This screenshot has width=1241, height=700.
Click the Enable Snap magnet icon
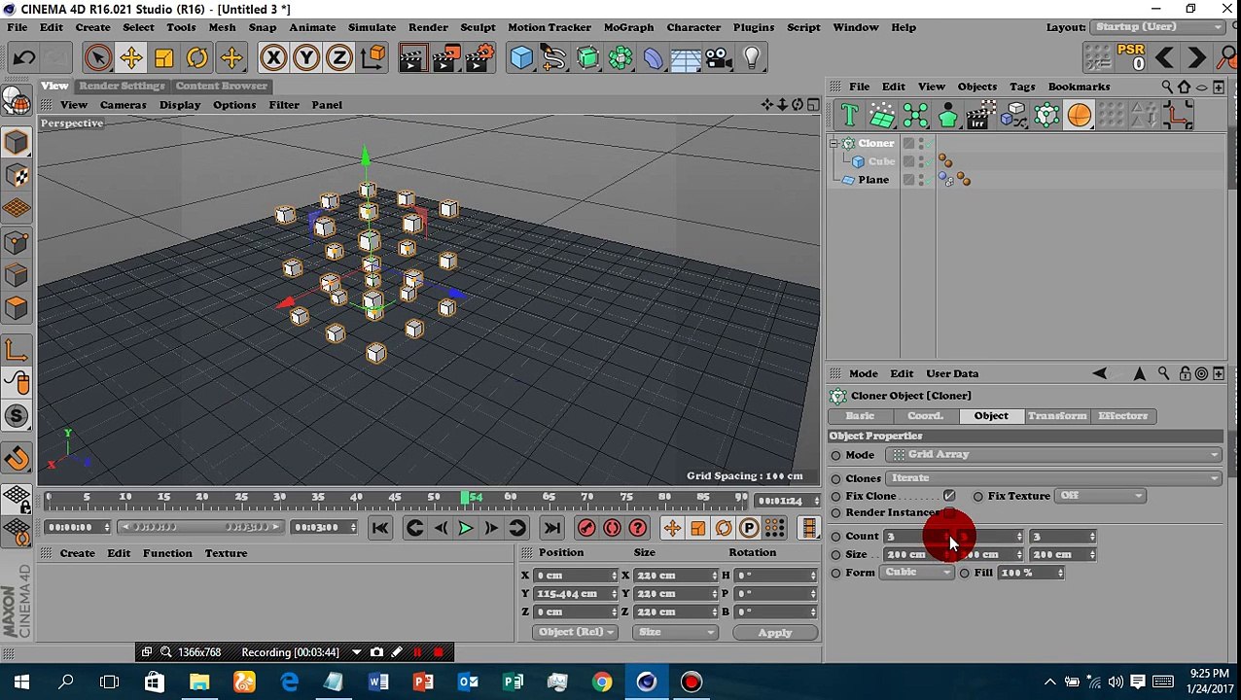pyautogui.click(x=17, y=459)
